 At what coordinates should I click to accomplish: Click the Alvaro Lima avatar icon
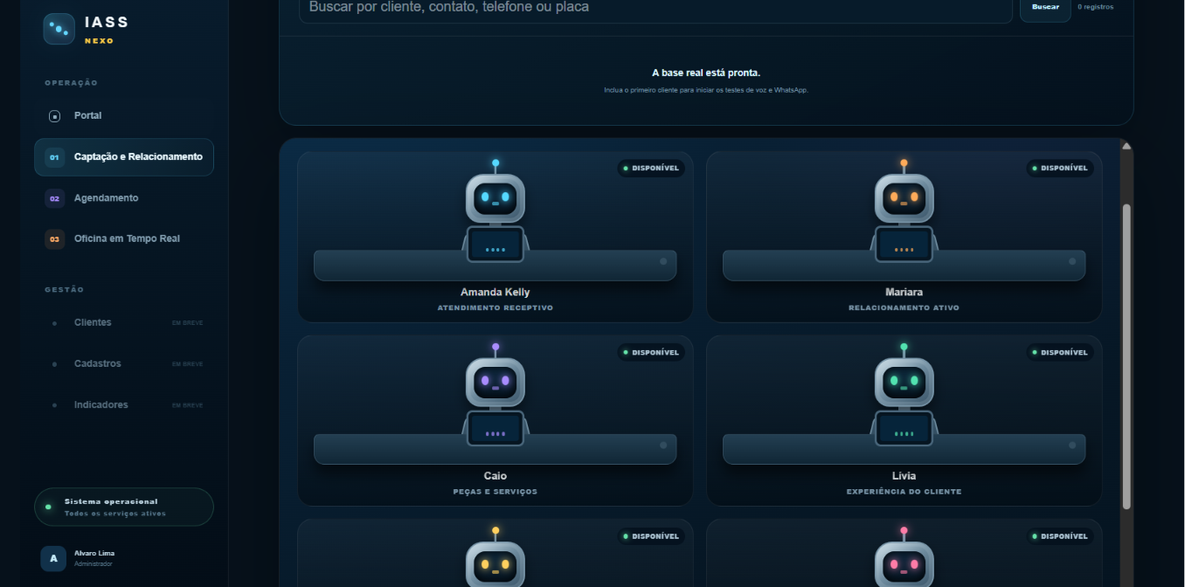pos(53,558)
